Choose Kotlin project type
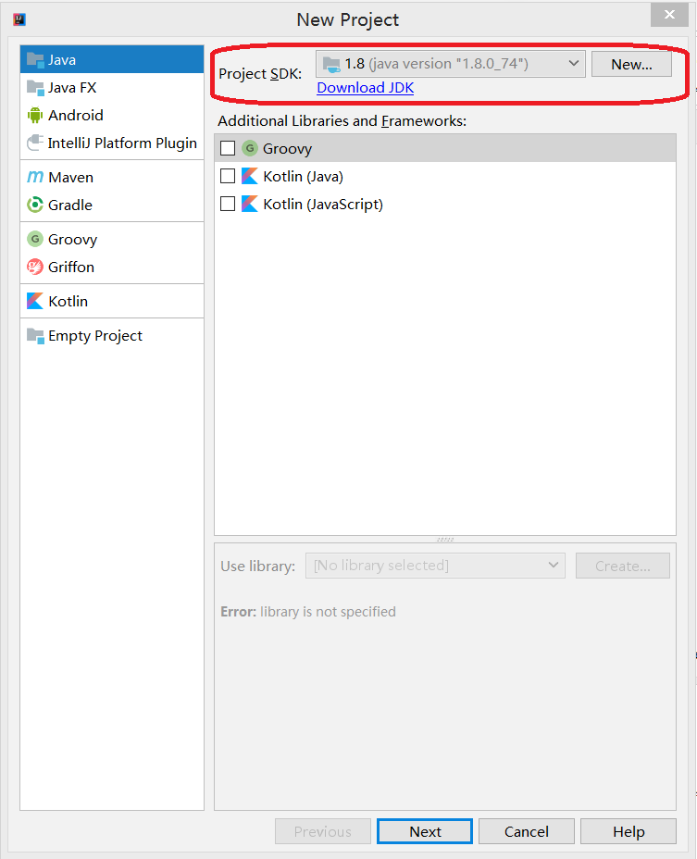This screenshot has height=859, width=697. click(68, 302)
